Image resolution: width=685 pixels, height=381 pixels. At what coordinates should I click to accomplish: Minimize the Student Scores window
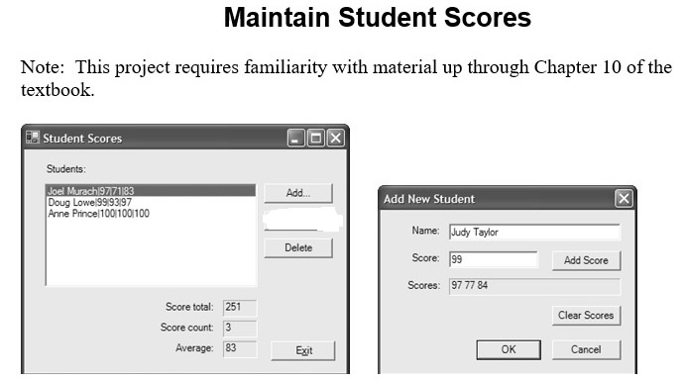(295, 139)
